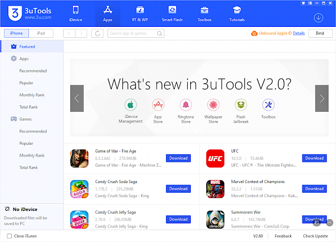336x242 pixels.
Task: Open Total Rank under Games
Action: point(28,168)
